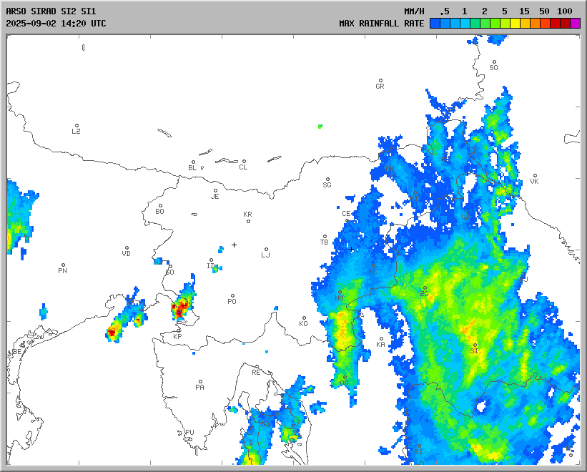Select the ZG city marker
Viewport: 587px width, 472px height.
[425, 288]
